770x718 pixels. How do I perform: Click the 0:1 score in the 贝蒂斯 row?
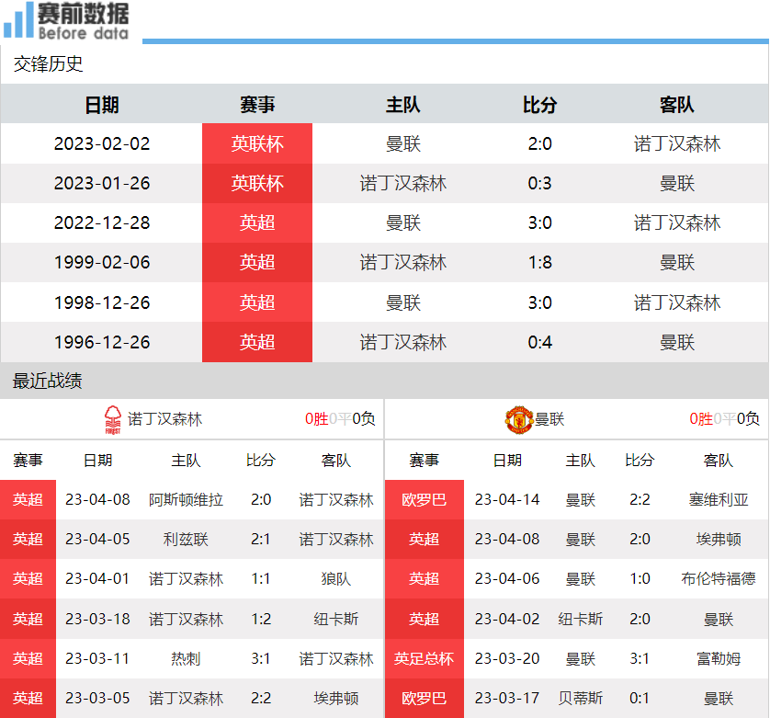coord(640,699)
